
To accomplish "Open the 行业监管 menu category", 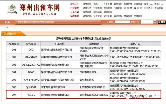I will (x=74, y=8).
